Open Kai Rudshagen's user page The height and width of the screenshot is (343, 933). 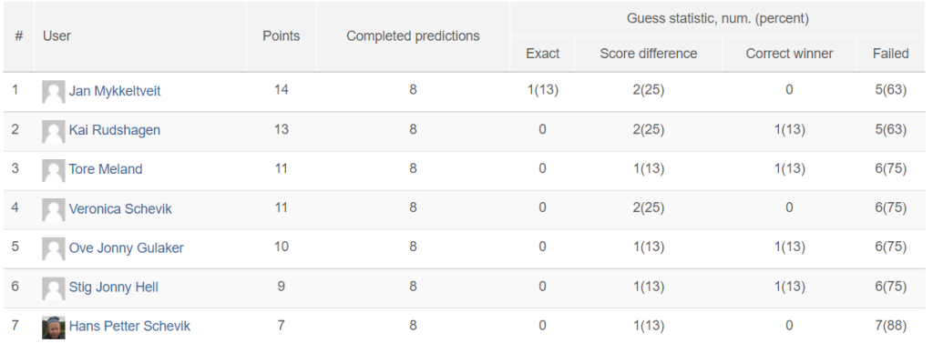pyautogui.click(x=114, y=129)
